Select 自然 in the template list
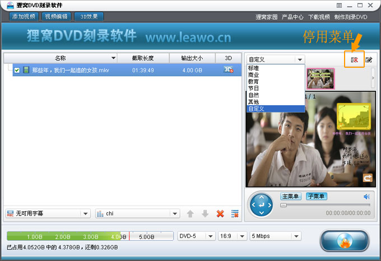 pos(276,95)
